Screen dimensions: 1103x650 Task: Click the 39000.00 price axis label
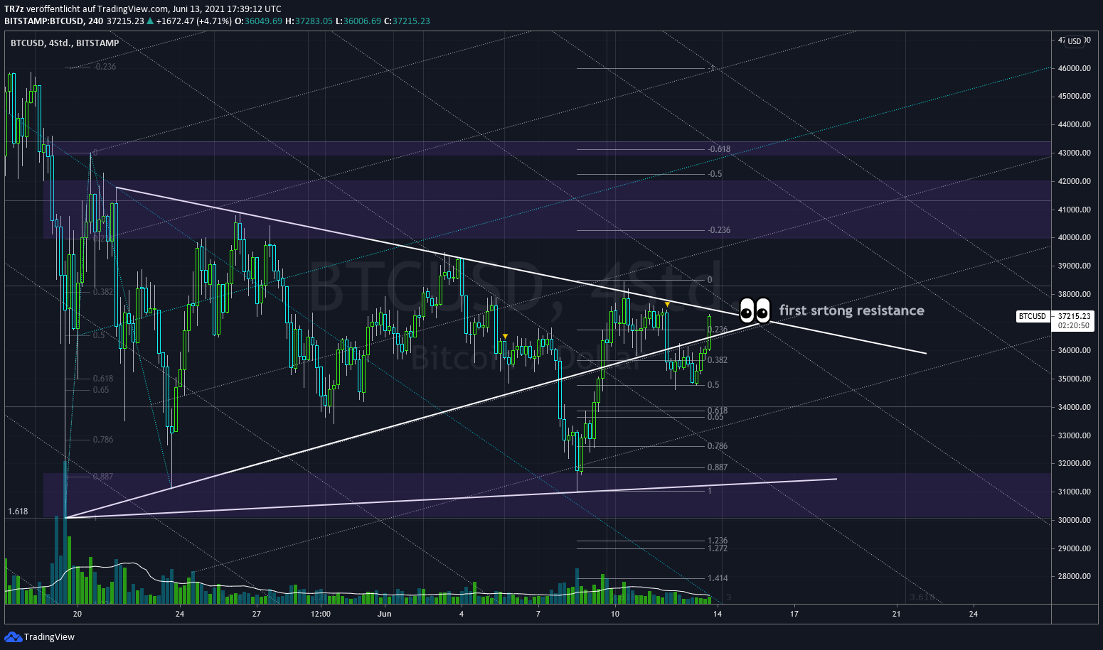[x=1075, y=266]
